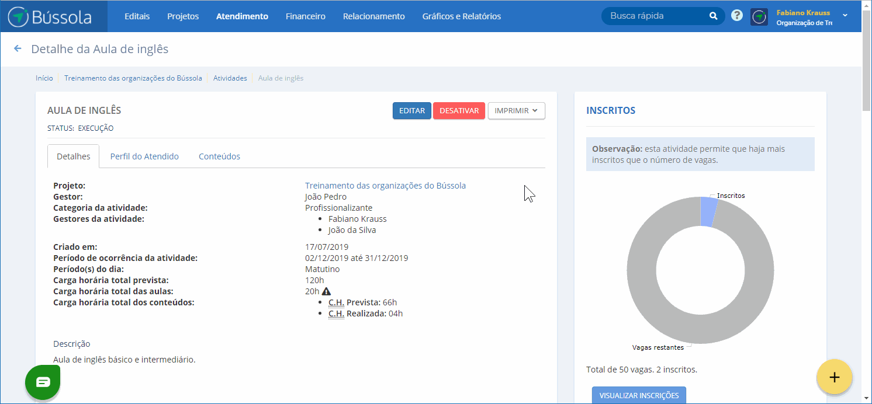The image size is (872, 404).
Task: Click the blue Inscritos chart segment
Action: (708, 211)
